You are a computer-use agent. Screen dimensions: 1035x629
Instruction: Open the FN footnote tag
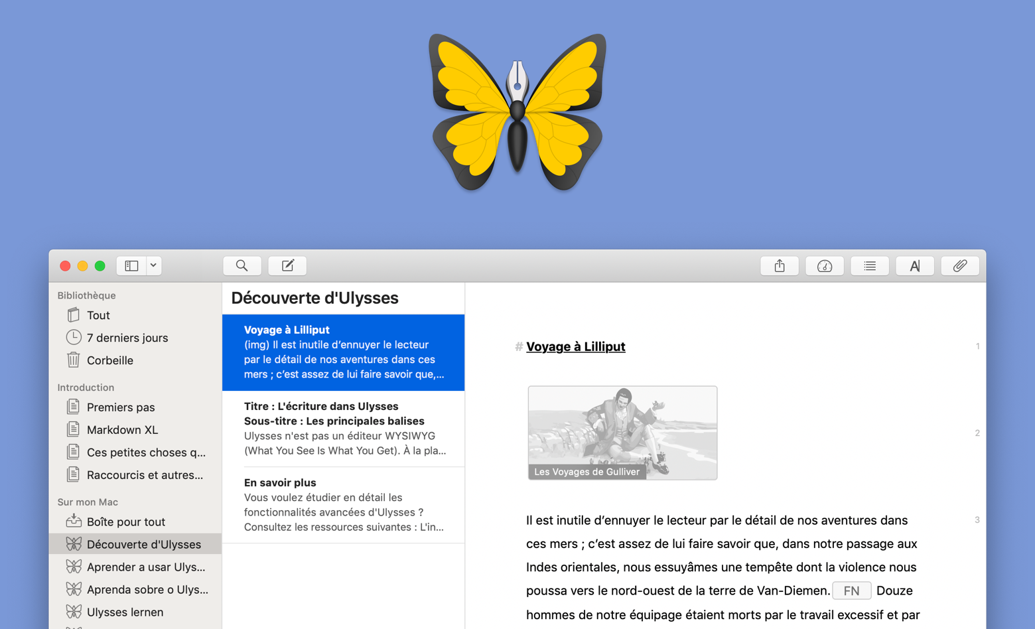852,591
